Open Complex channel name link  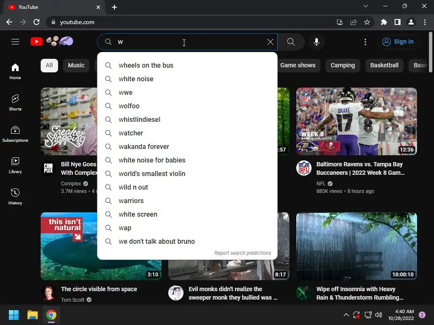(x=71, y=184)
